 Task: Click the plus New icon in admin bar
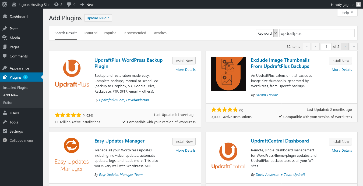pyautogui.click(x=82, y=4)
